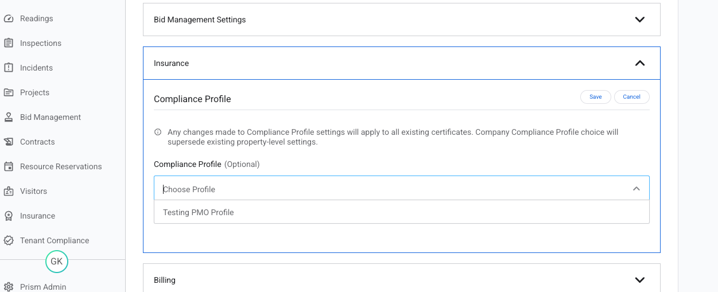Click the Projects folder icon
Screen dimensions: 718x292
9,92
